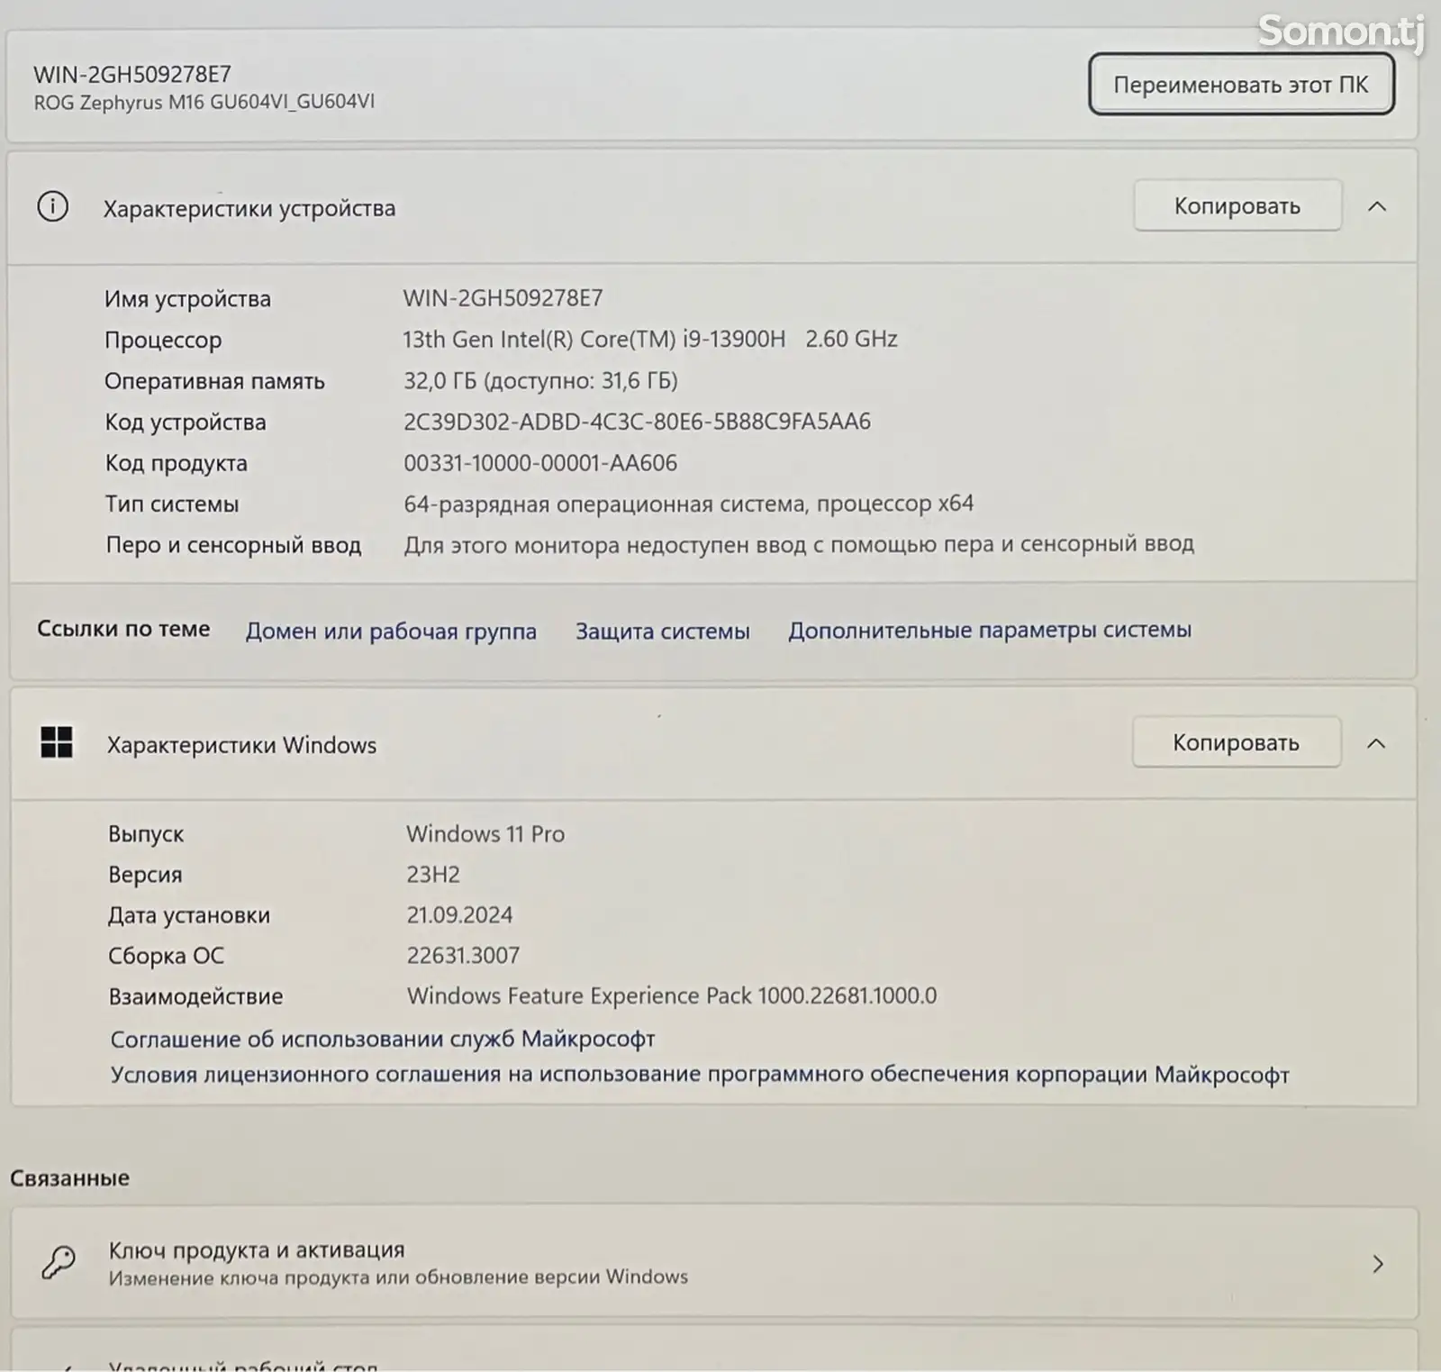Click the Характеристики Windows heading
The width and height of the screenshot is (1441, 1372).
[x=241, y=745]
